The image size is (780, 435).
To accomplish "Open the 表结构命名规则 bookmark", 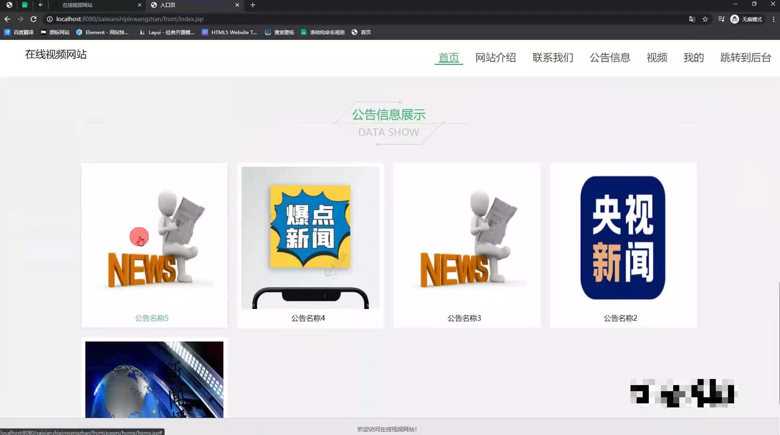I will click(323, 32).
